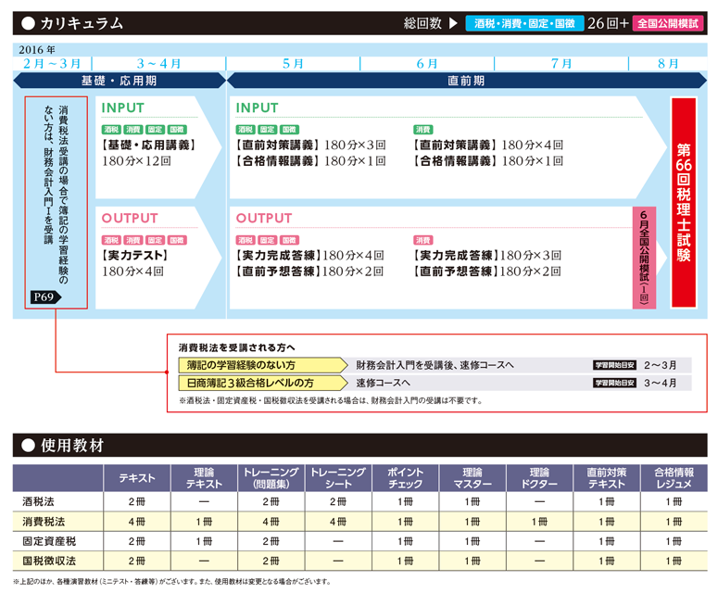Click the P69 page reference badge
Screen dimensions: 718x593
(x=44, y=297)
